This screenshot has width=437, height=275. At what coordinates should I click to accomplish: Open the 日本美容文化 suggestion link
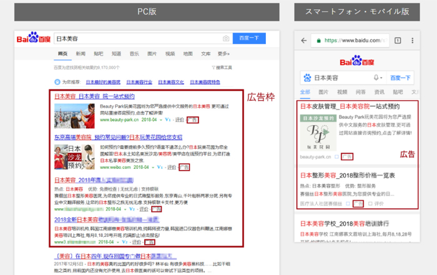click(171, 82)
